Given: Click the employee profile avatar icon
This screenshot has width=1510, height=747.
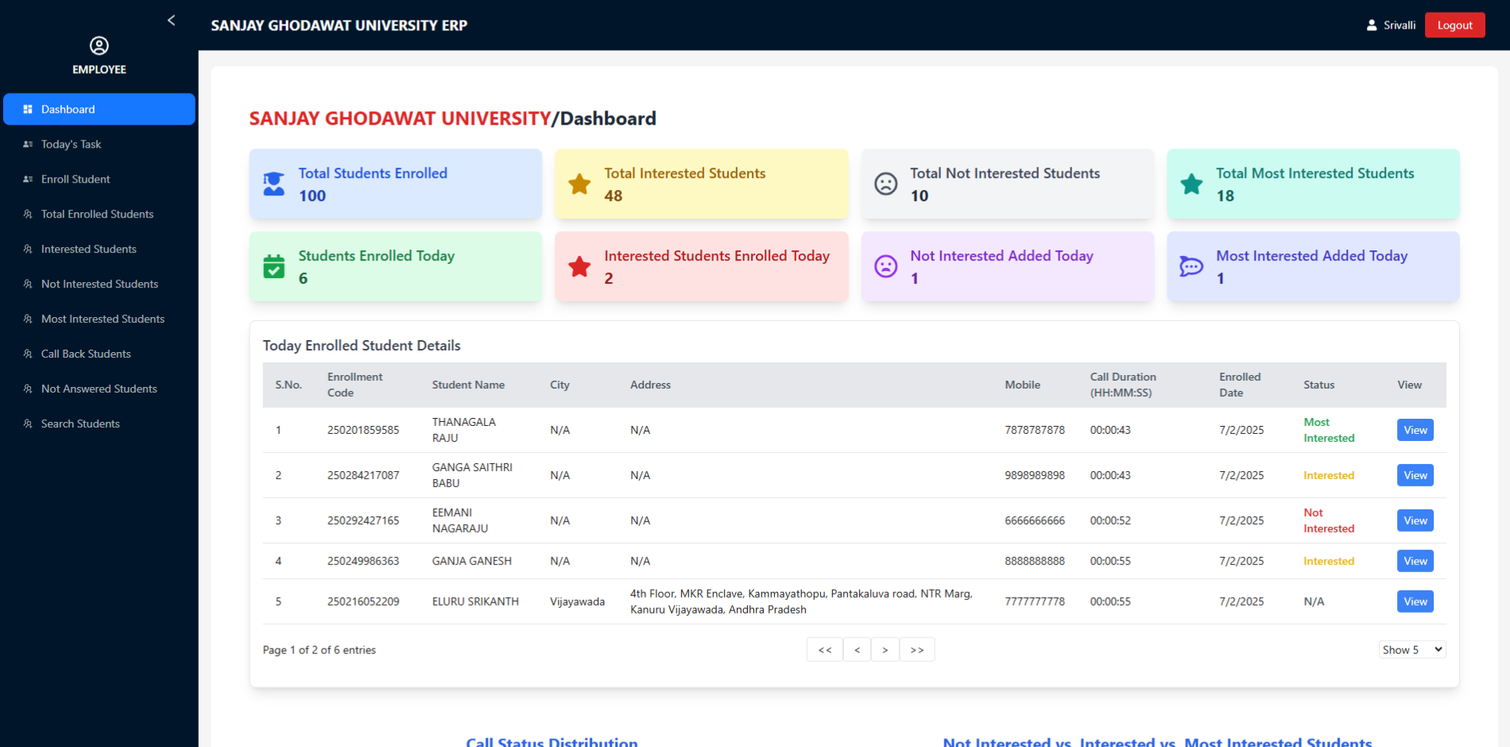Looking at the screenshot, I should tap(99, 45).
